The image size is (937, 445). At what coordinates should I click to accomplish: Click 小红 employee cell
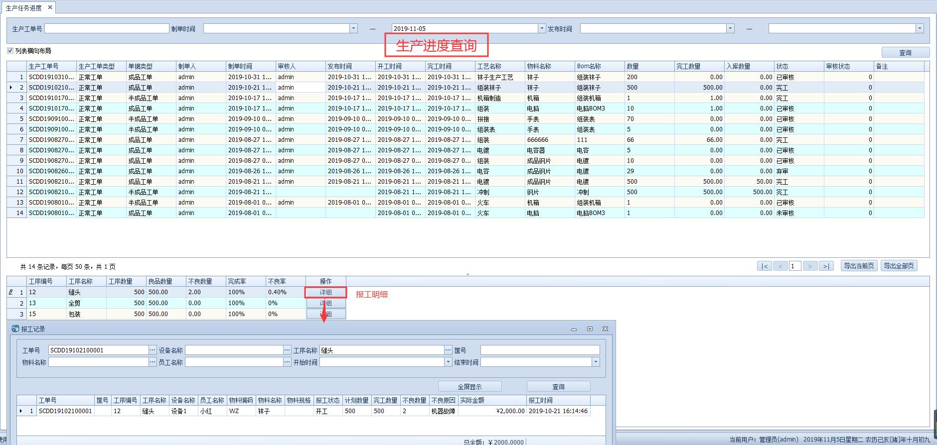[212, 411]
